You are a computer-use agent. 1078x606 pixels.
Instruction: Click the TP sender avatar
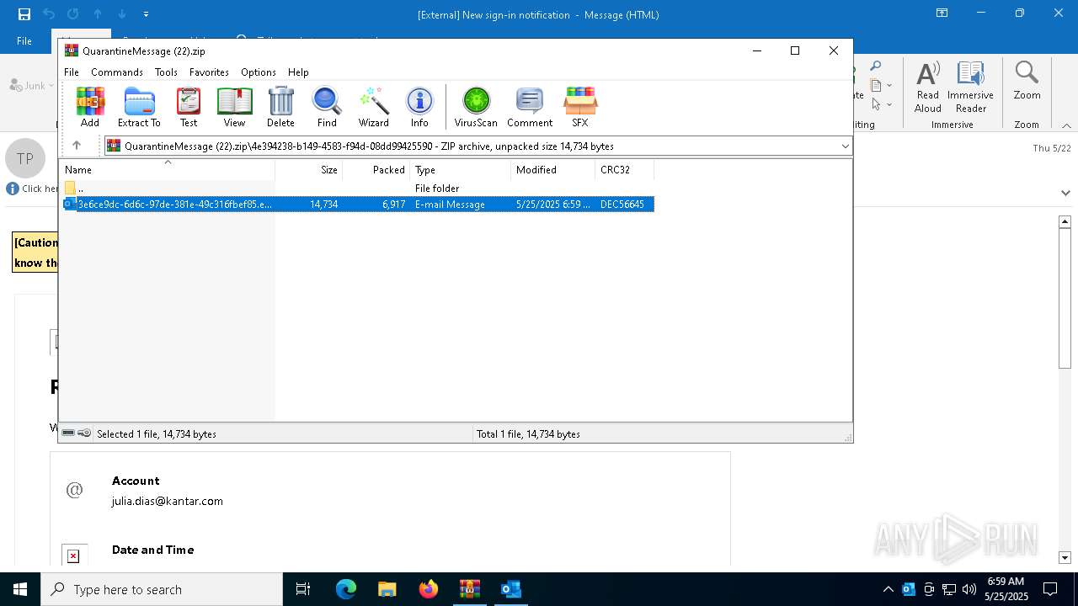[25, 158]
